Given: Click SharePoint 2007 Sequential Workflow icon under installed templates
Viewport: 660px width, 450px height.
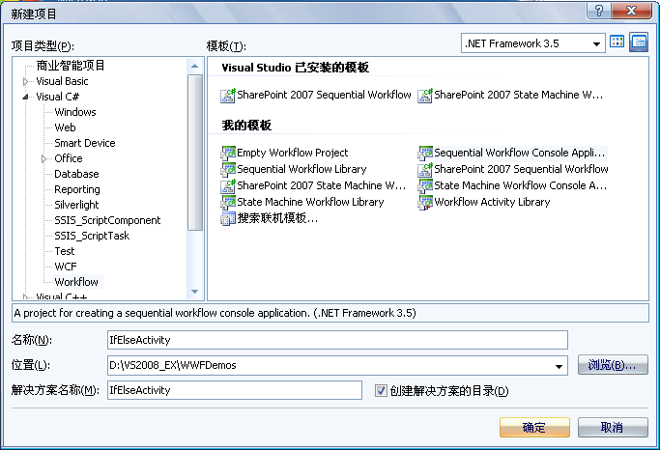Looking at the screenshot, I should pos(228,96).
